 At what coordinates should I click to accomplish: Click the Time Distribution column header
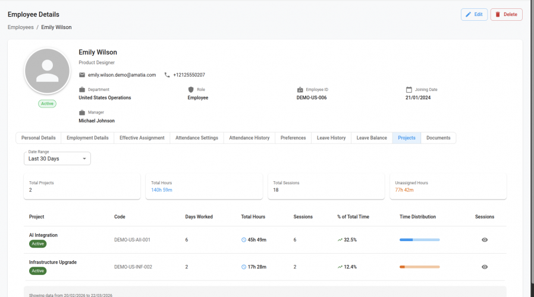418,217
